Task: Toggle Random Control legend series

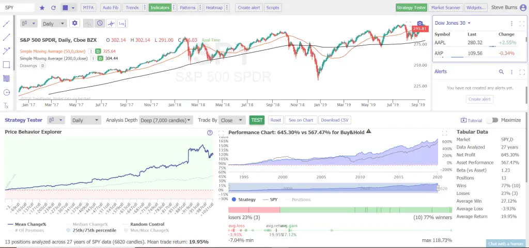Action: click(x=143, y=224)
